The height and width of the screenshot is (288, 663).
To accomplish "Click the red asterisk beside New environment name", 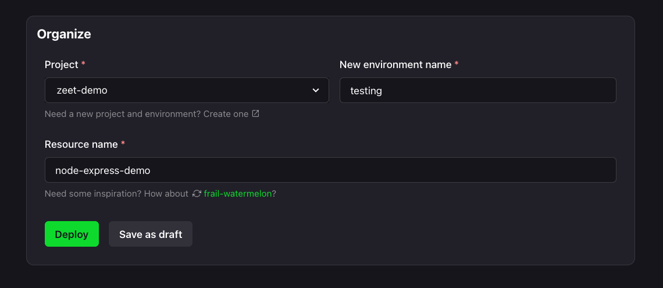I will coord(456,64).
